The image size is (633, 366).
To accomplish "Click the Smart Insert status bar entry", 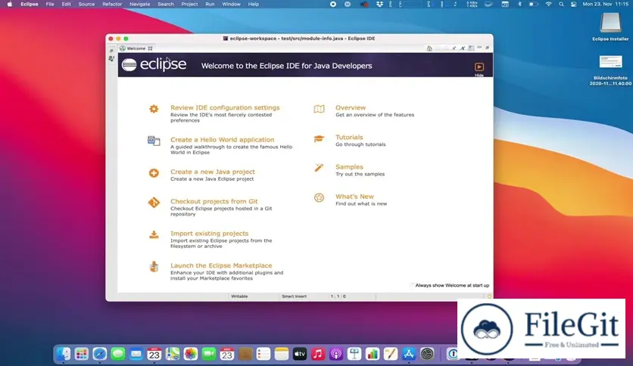I will pyautogui.click(x=295, y=296).
